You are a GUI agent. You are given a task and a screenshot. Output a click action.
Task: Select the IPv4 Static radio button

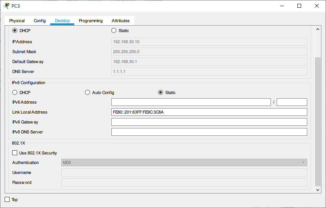pyautogui.click(x=114, y=31)
